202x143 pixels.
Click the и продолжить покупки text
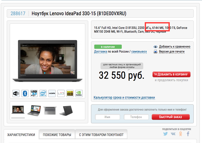[x=171, y=80]
